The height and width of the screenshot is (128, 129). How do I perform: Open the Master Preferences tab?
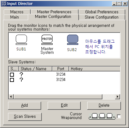pyautogui.click(x=54, y=12)
